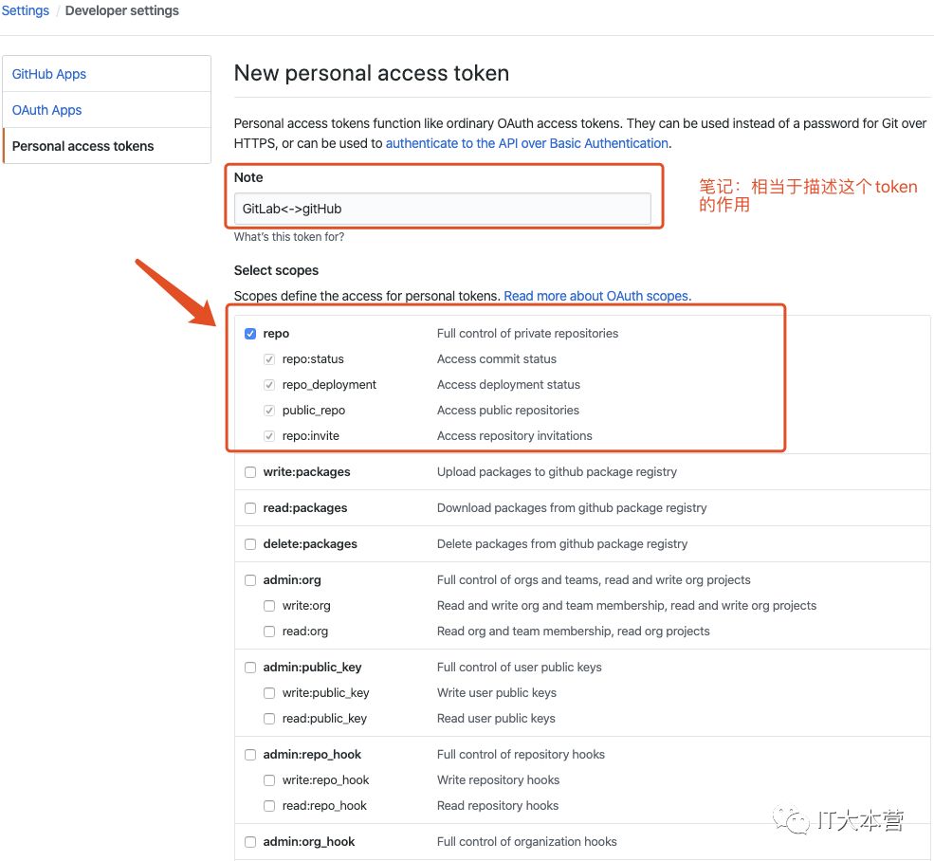934x861 pixels.
Task: Tick the delete:packages checkbox
Action: point(250,544)
